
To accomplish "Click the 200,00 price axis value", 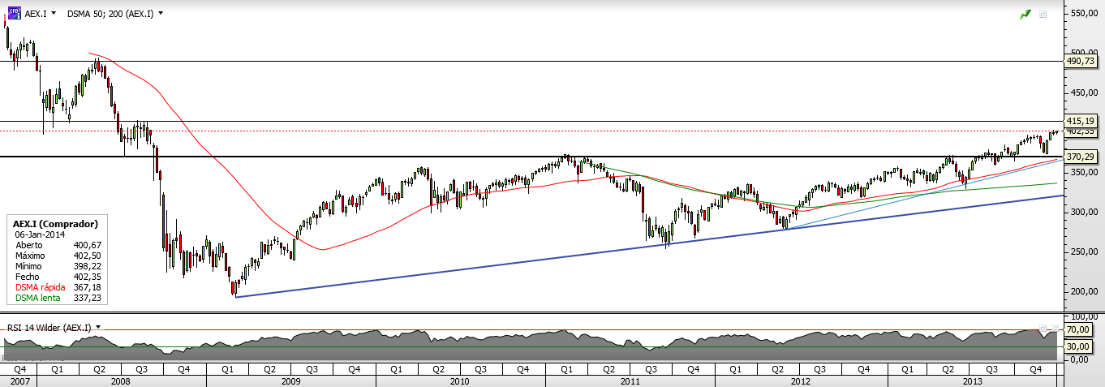I will 1083,291.
